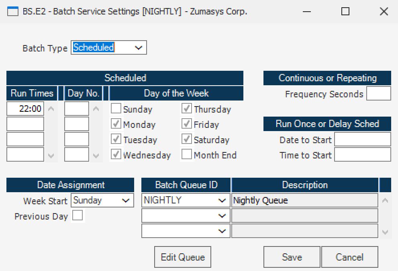Focus the Date to Start field
This screenshot has width=398, height=271.
click(362, 140)
